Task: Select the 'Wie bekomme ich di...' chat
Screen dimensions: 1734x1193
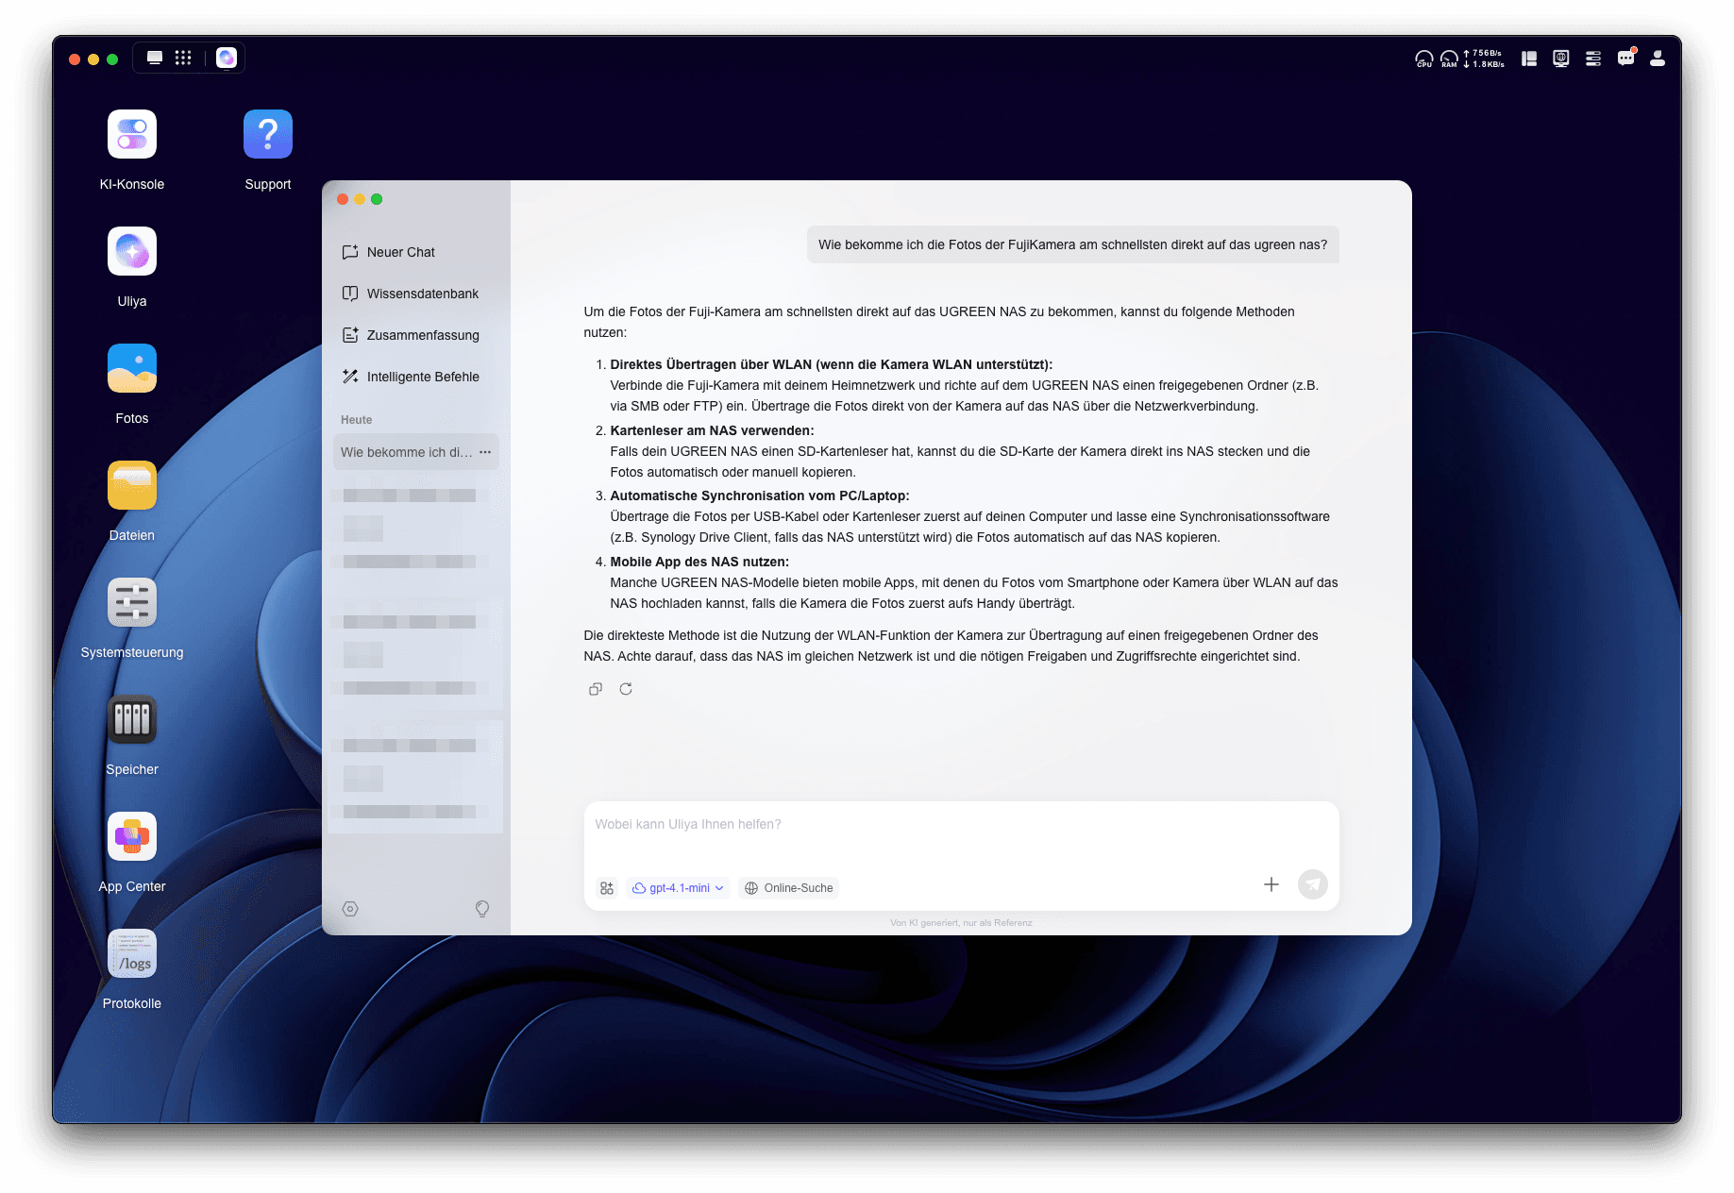Action: point(416,452)
